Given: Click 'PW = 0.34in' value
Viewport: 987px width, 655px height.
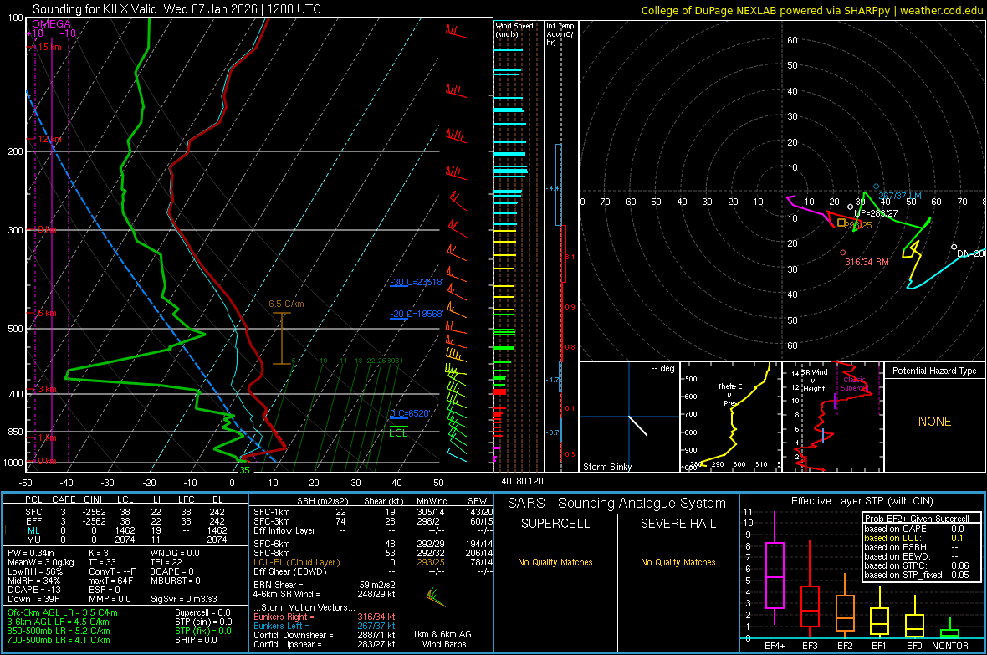Looking at the screenshot, I should click(31, 553).
